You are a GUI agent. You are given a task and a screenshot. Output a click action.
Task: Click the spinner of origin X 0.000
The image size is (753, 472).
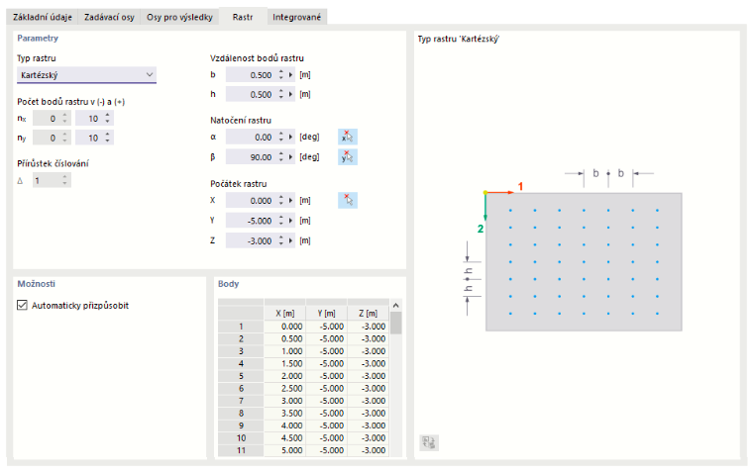281,201
